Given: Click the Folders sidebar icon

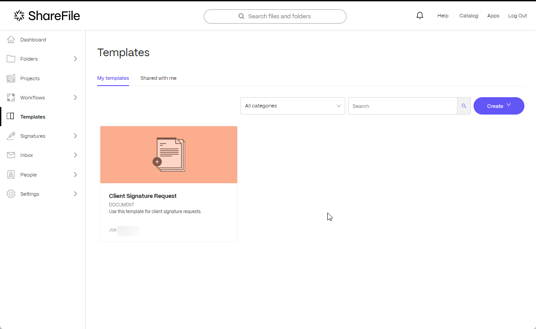Looking at the screenshot, I should click(11, 59).
